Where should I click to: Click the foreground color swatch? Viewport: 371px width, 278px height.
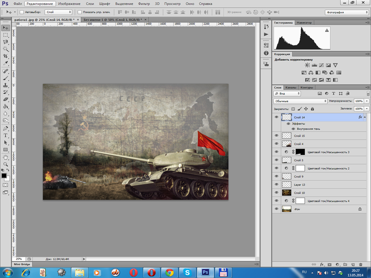click(4, 176)
